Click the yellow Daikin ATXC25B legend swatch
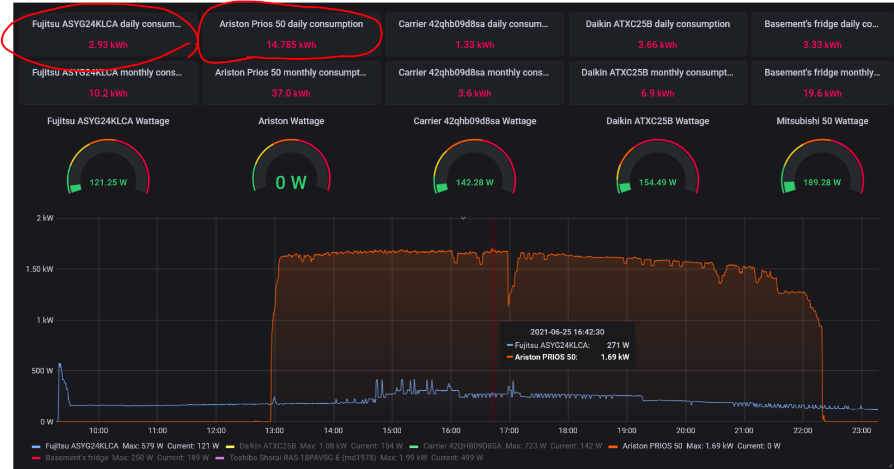Viewport: 894px width, 469px height. point(230,447)
